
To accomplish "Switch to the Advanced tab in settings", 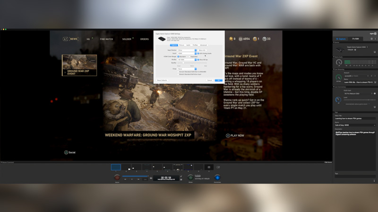I will pos(203,45).
